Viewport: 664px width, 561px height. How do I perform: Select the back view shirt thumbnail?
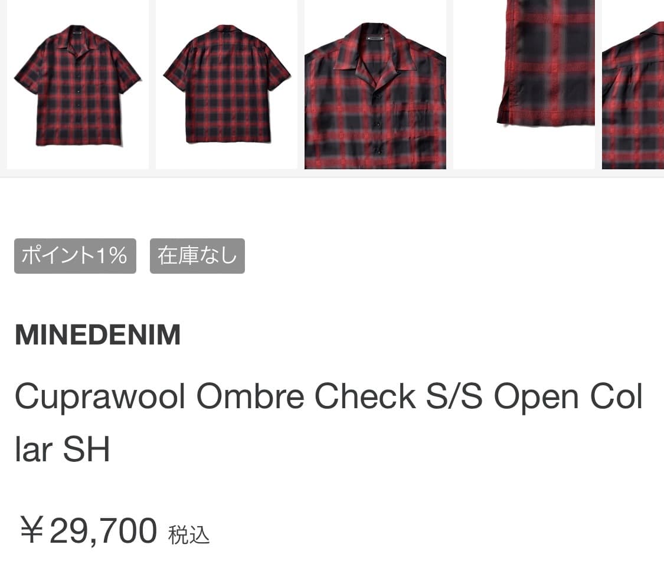[227, 85]
